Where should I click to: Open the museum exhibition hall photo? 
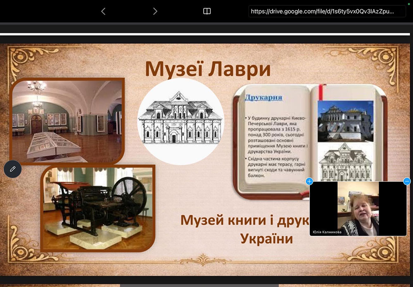[67, 121]
